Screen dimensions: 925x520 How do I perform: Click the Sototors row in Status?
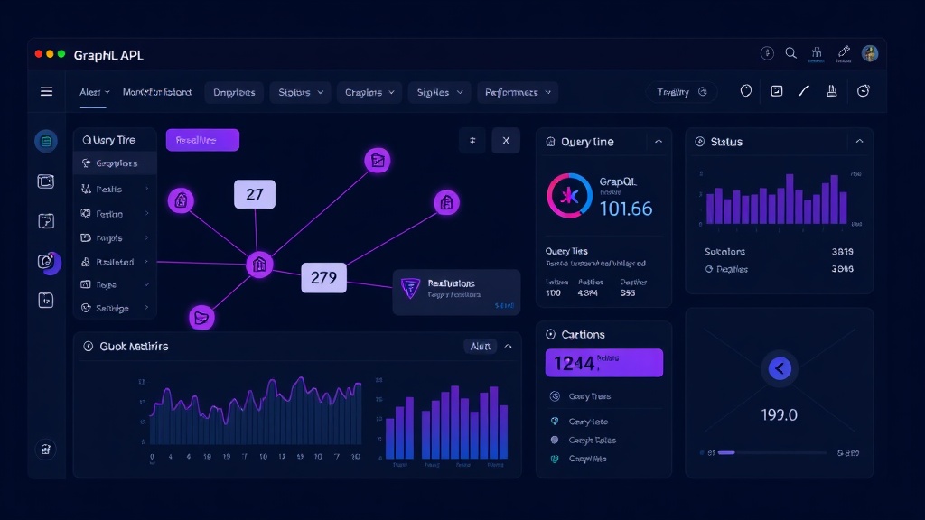tap(779, 251)
